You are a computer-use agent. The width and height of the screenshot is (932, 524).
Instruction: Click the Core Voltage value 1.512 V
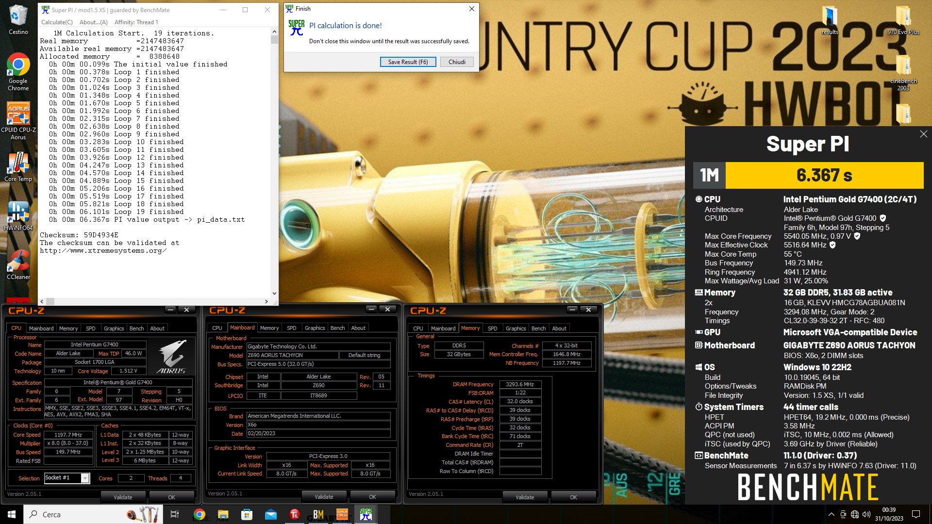[x=128, y=371]
